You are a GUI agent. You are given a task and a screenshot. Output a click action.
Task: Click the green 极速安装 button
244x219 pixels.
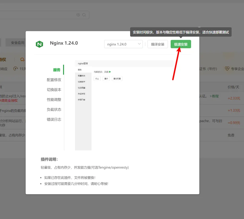pyautogui.click(x=181, y=44)
